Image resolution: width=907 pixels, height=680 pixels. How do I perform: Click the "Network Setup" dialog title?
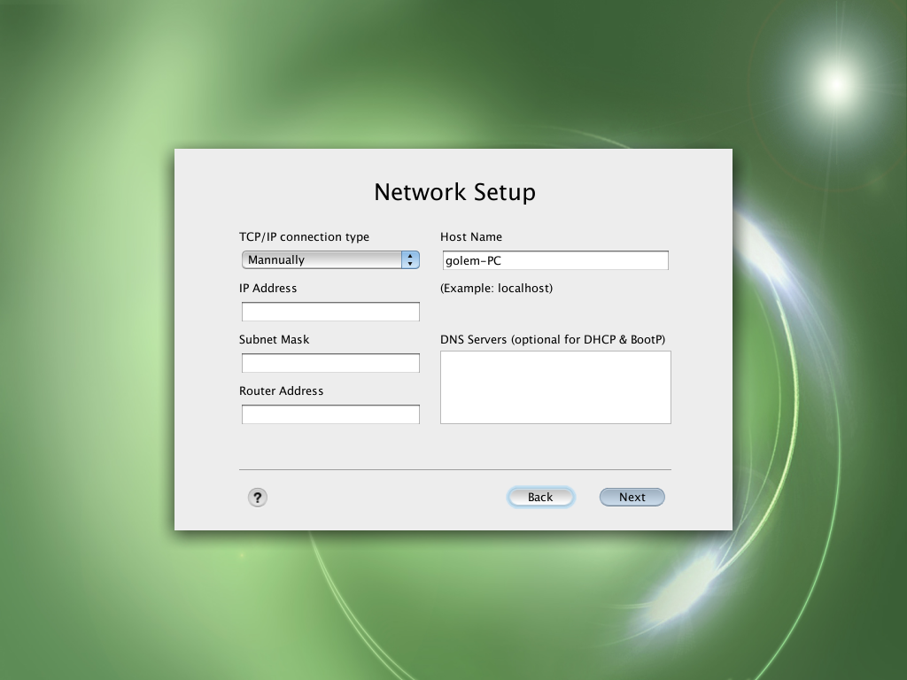point(453,192)
